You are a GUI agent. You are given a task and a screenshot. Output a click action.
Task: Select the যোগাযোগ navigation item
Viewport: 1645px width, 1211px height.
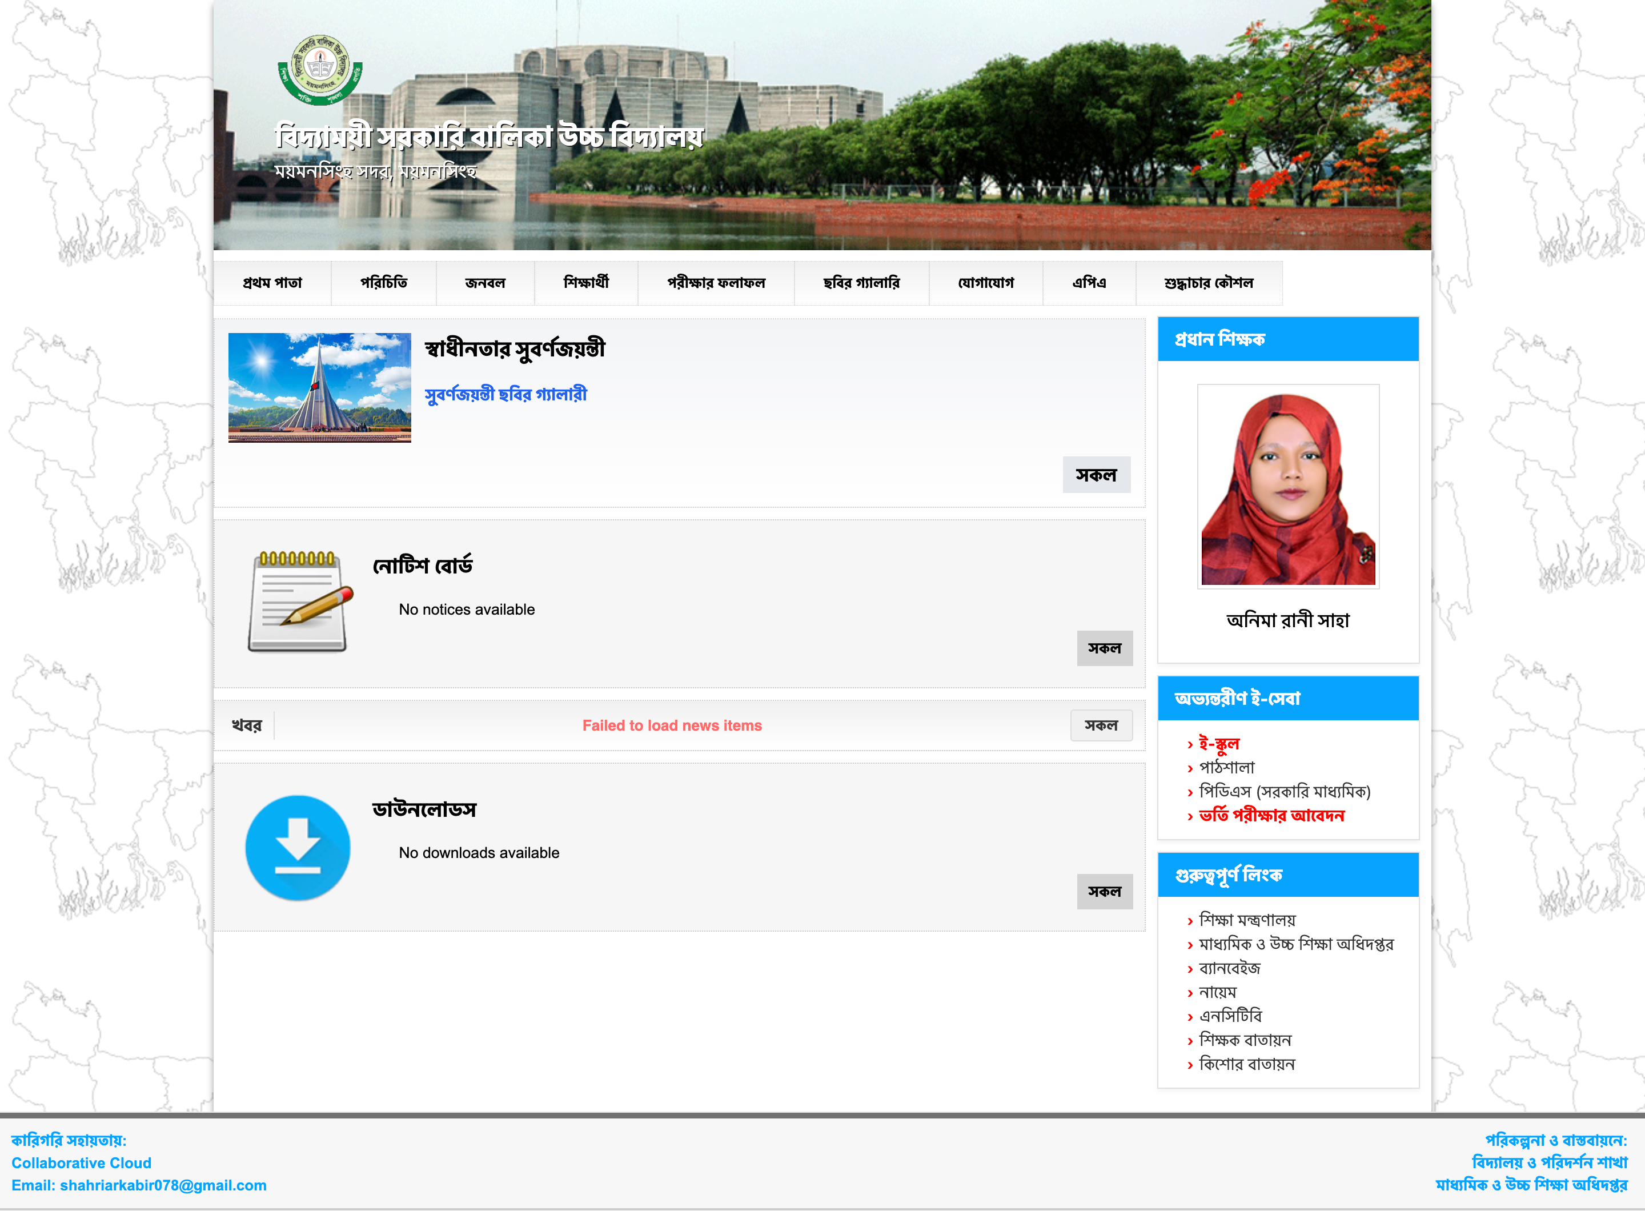pos(986,283)
